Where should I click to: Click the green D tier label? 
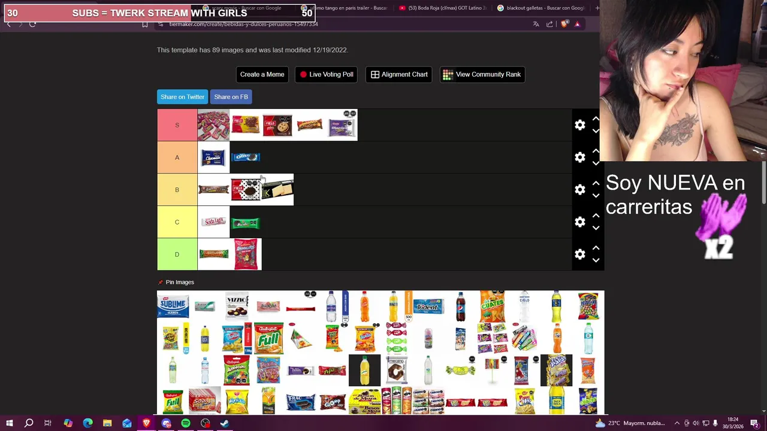click(177, 254)
